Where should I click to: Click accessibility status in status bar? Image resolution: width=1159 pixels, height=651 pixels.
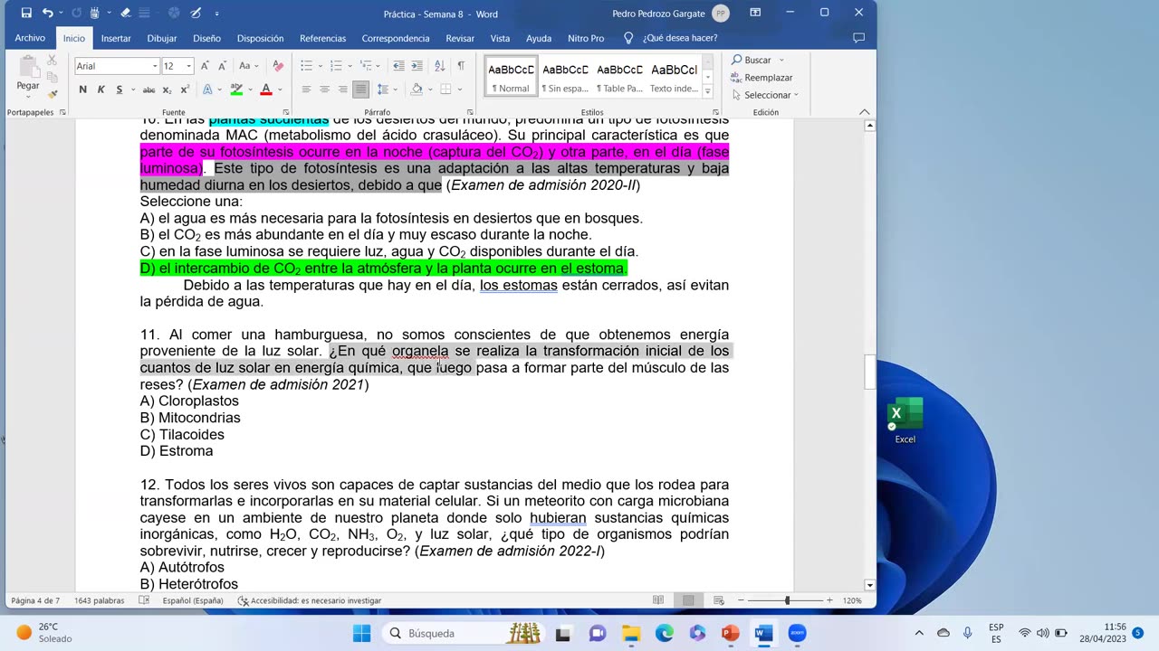click(x=310, y=600)
